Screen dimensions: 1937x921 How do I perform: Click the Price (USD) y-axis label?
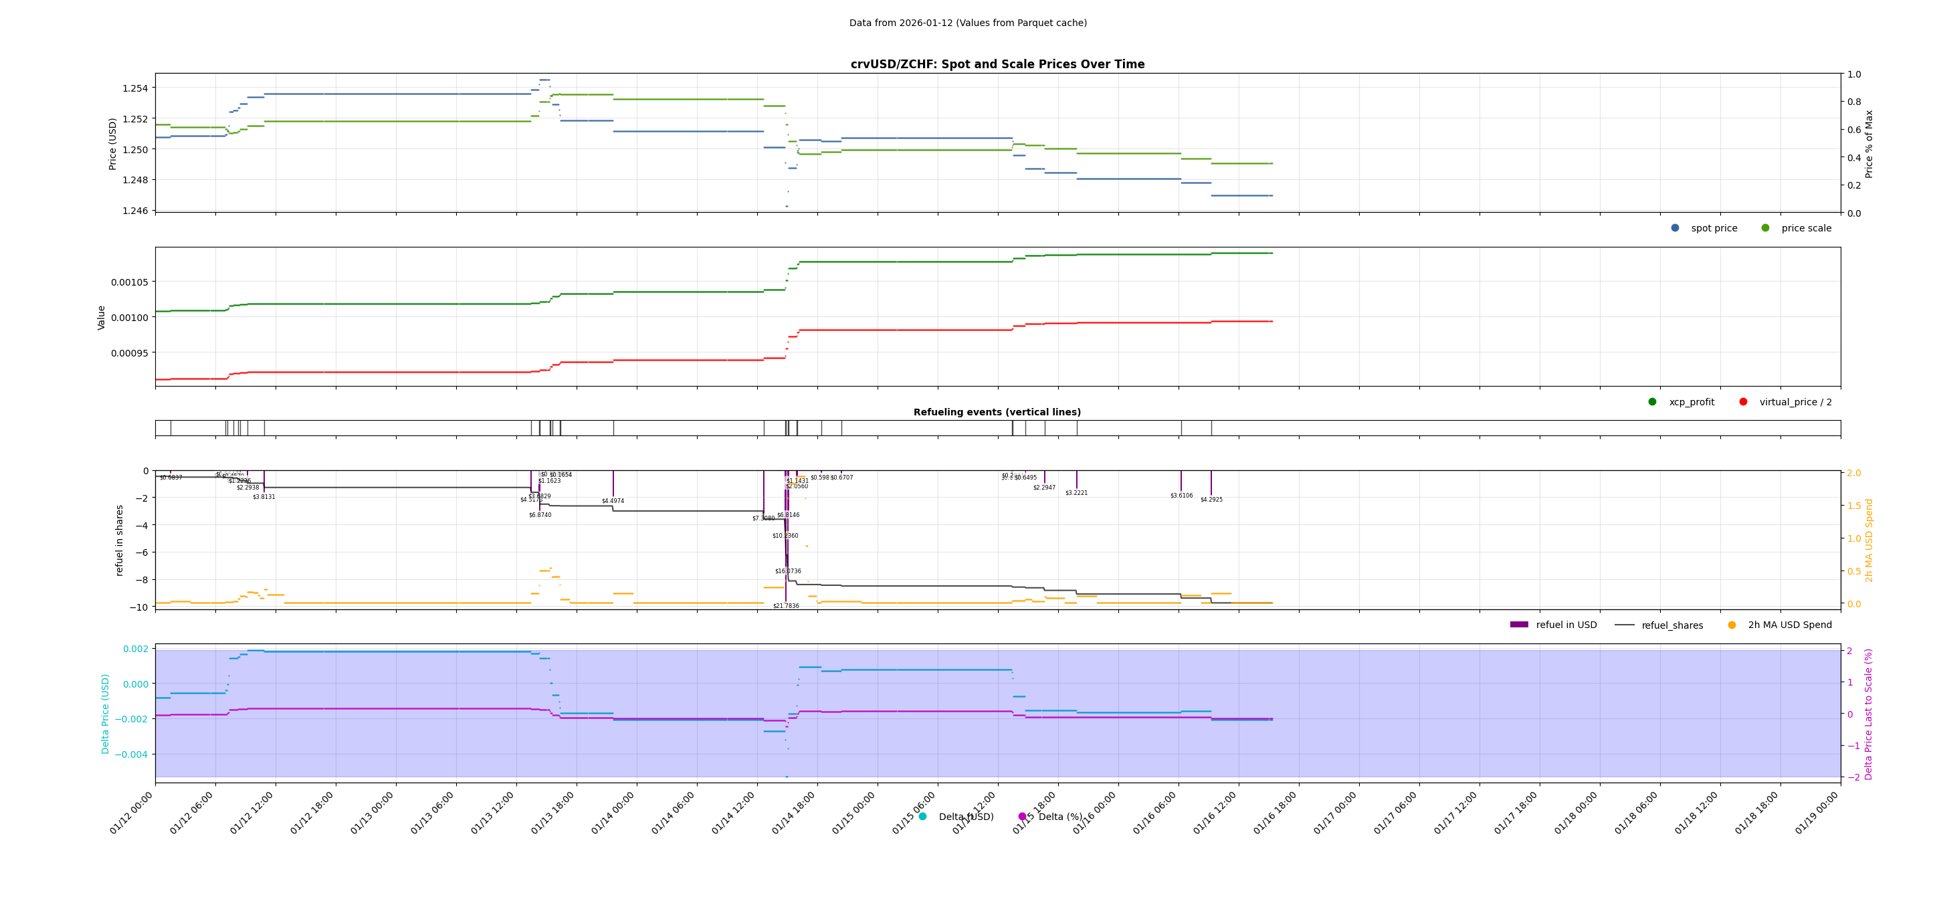pyautogui.click(x=113, y=144)
